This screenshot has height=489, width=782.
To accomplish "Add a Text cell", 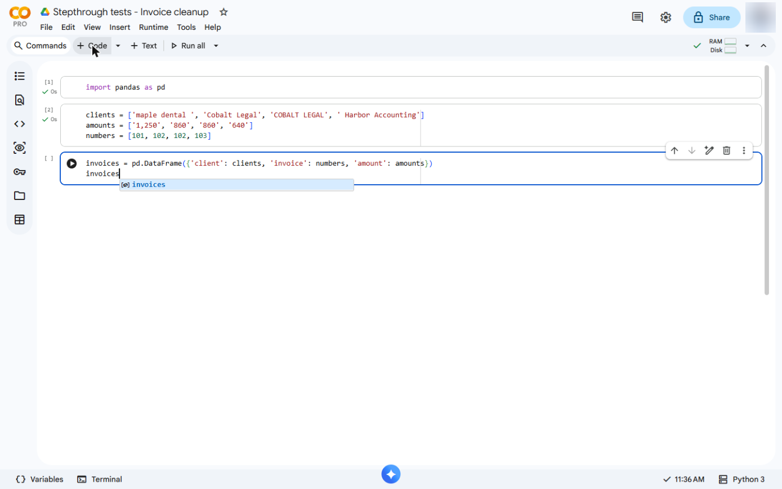I will tap(144, 46).
